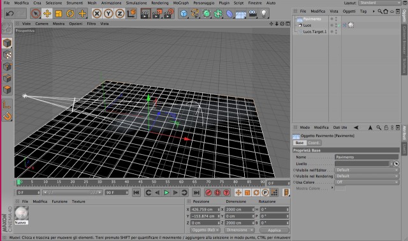Select material tag on Luce

pyautogui.click(x=351, y=26)
